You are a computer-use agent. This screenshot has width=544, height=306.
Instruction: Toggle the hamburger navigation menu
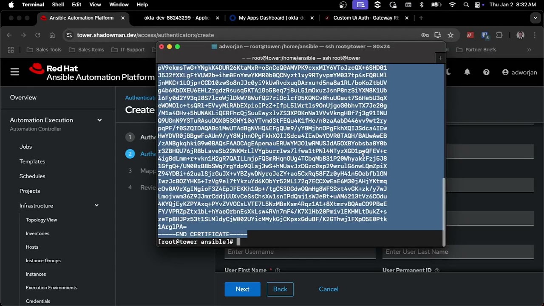15,72
